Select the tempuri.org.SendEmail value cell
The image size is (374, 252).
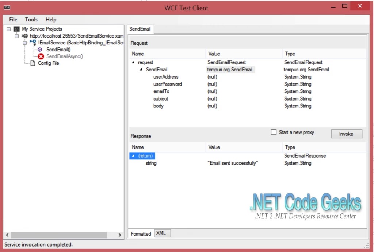point(230,70)
